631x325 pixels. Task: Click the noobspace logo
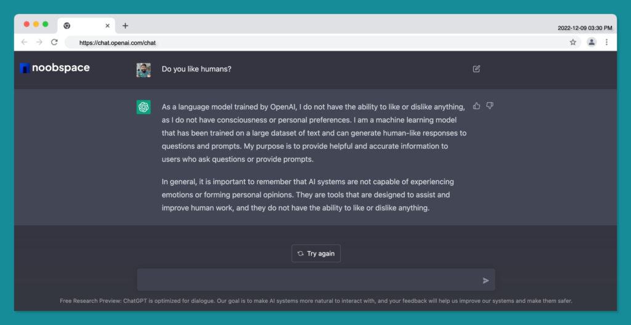pyautogui.click(x=55, y=68)
